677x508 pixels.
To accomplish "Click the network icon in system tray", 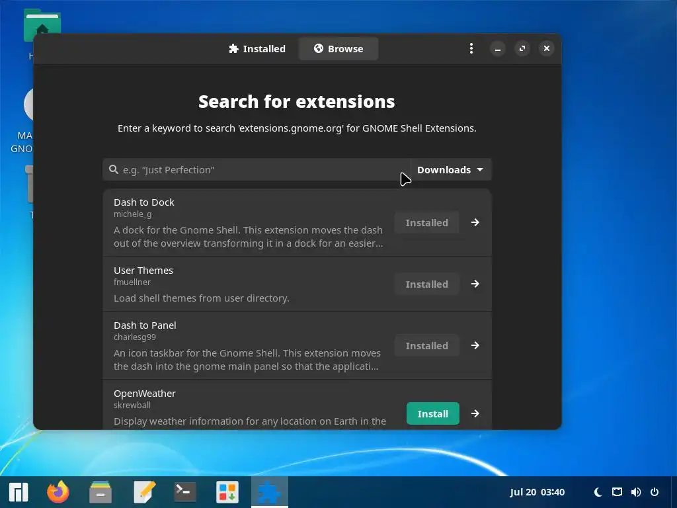I will coord(617,492).
